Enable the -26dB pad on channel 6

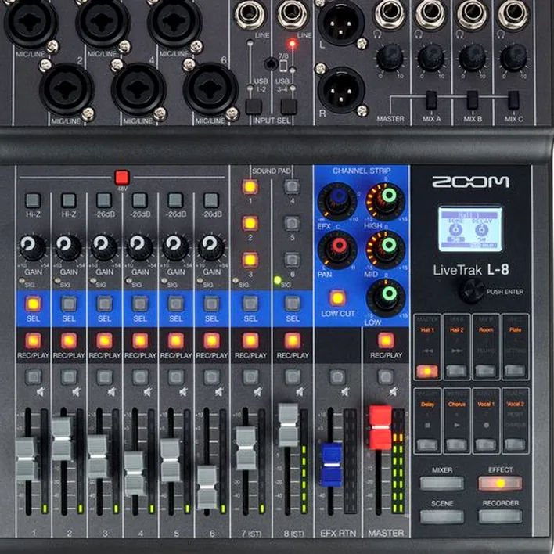[x=211, y=200]
